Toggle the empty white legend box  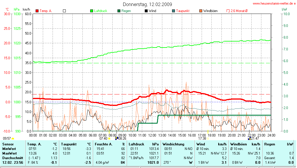point(64,11)
